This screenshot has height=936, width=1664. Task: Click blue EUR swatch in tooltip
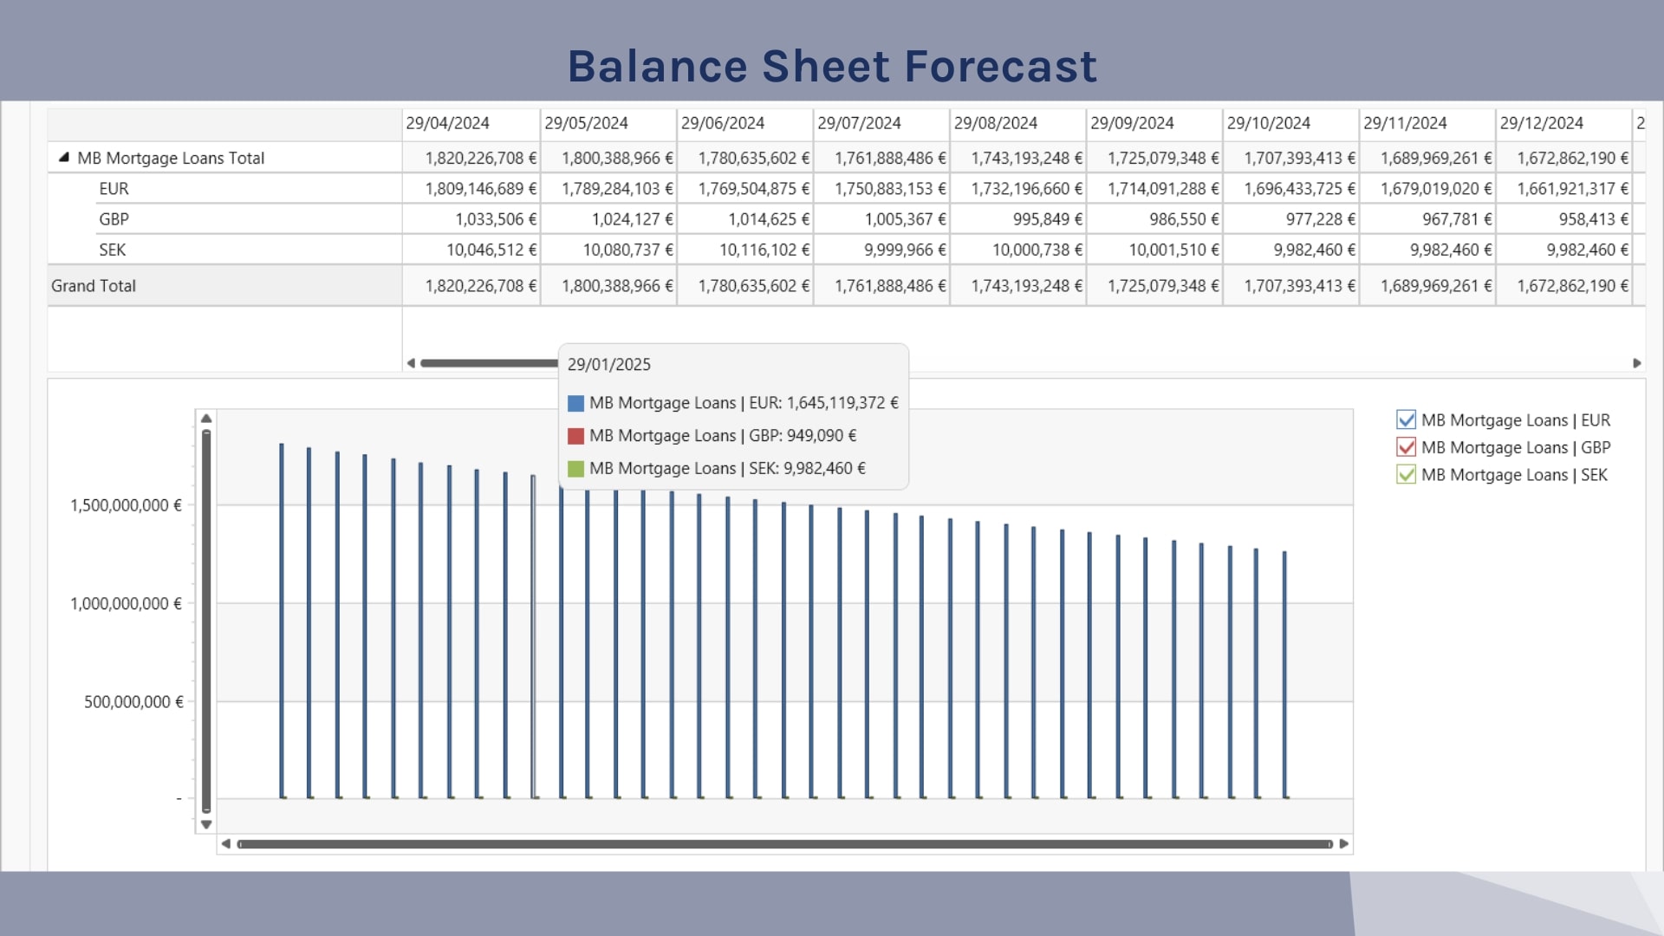(x=575, y=404)
